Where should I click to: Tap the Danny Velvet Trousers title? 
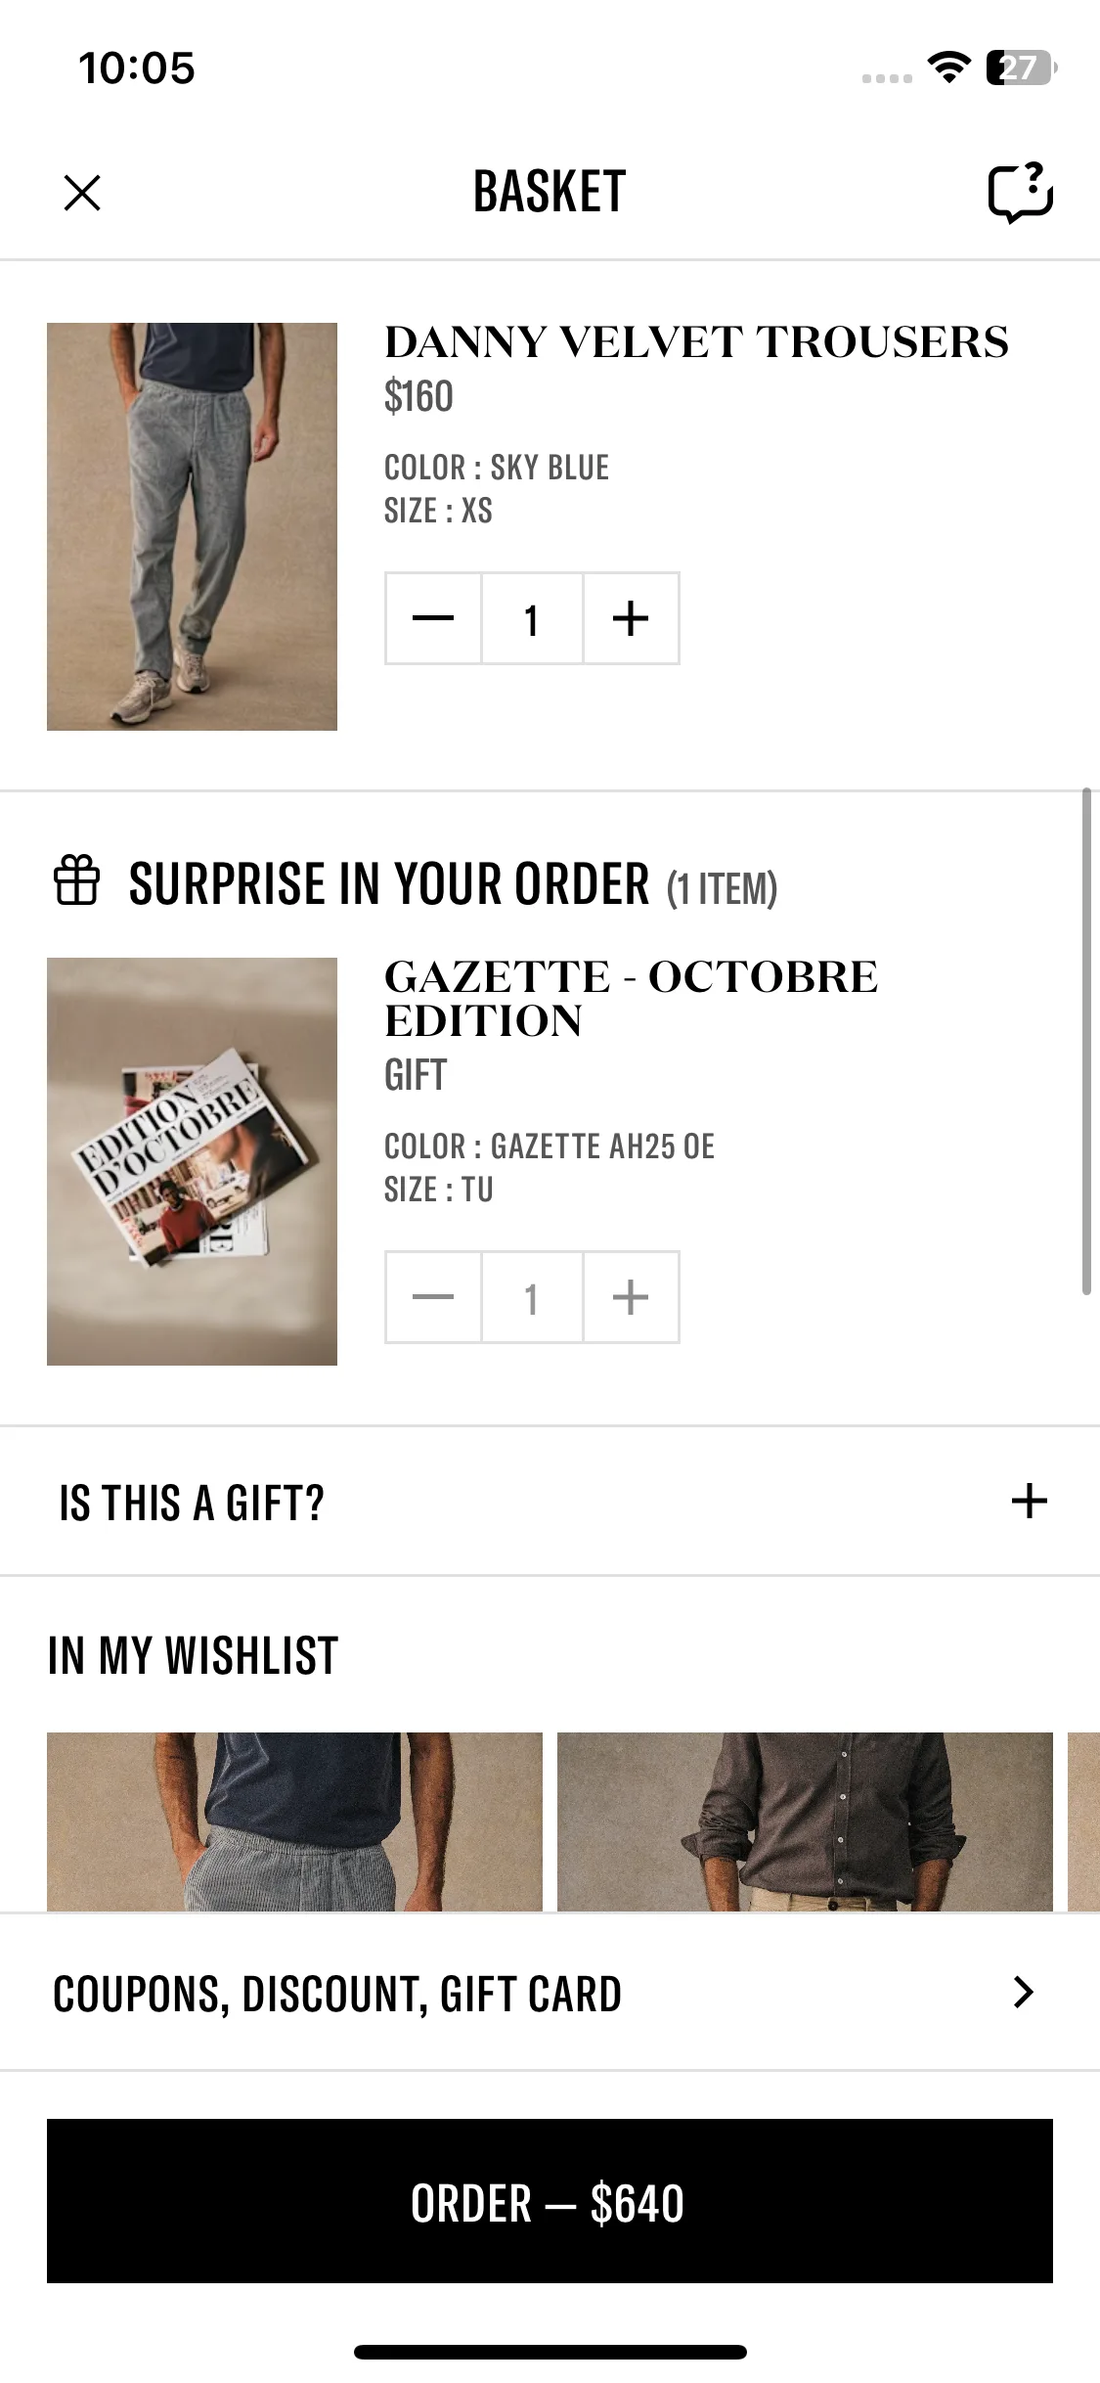696,342
